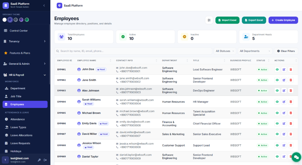302x165 pixels.
Task: Clear Filters on the employee list
Action: tap(286, 51)
